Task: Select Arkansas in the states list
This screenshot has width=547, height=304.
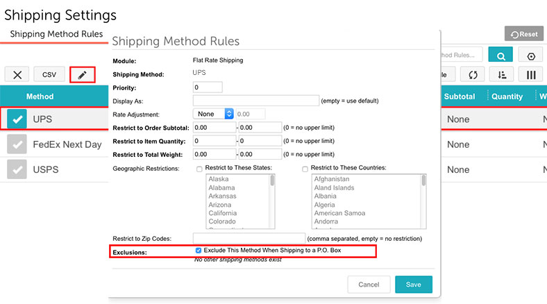Action: coord(222,196)
